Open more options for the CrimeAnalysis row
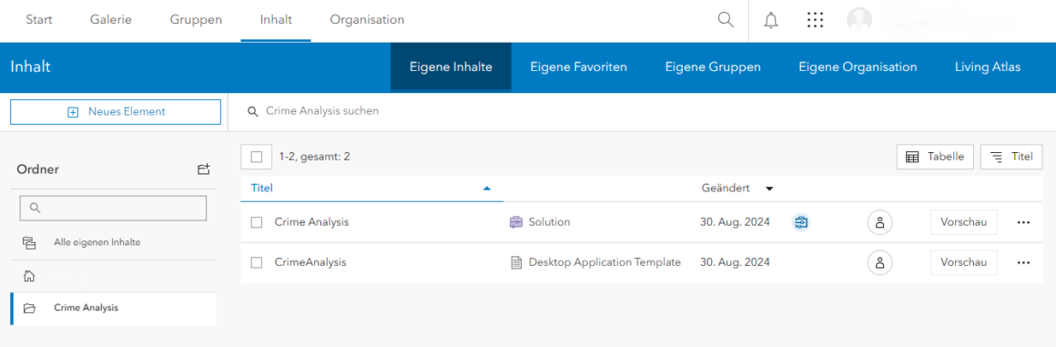The height and width of the screenshot is (347, 1056). click(1023, 263)
